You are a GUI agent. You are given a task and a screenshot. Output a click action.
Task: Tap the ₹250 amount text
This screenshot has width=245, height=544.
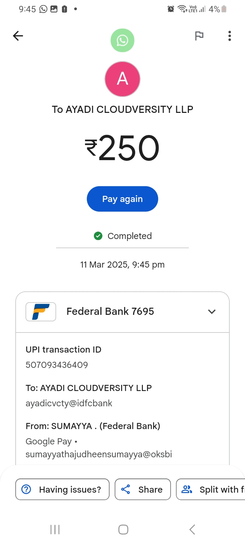(122, 148)
